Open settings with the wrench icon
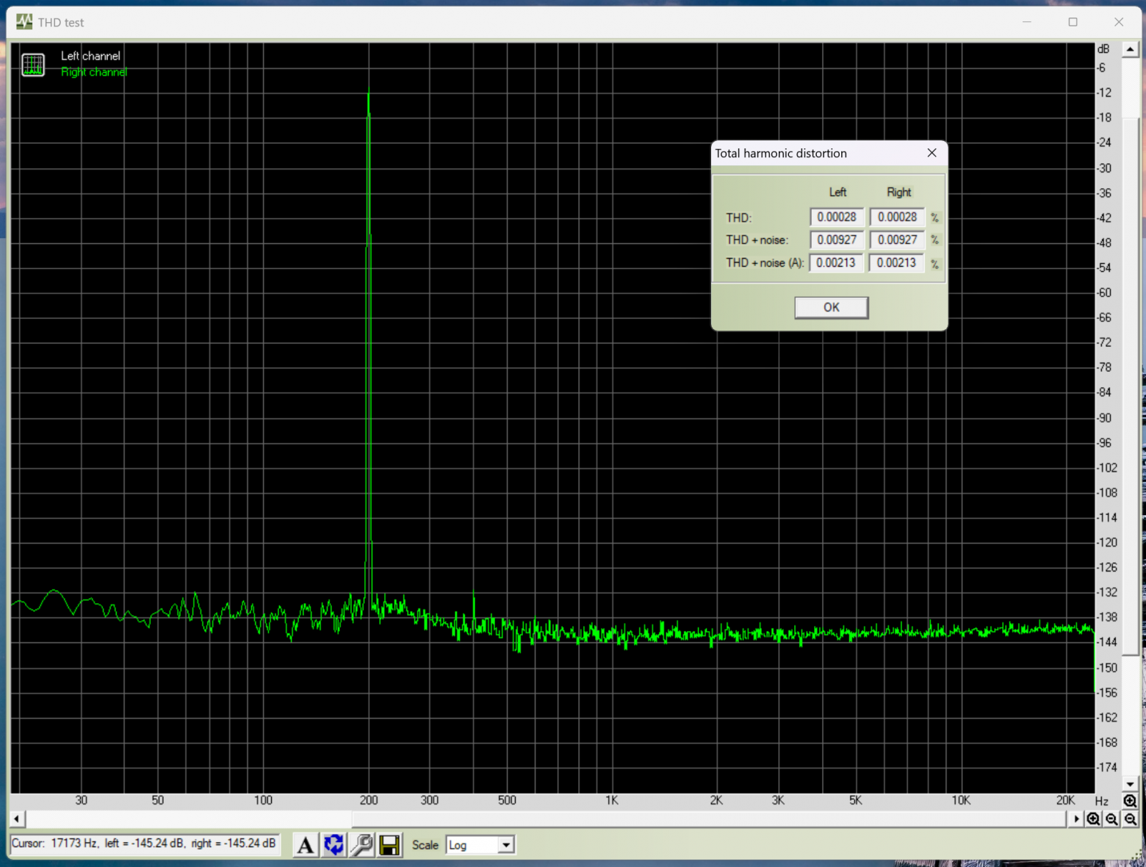The height and width of the screenshot is (867, 1146). tap(361, 845)
